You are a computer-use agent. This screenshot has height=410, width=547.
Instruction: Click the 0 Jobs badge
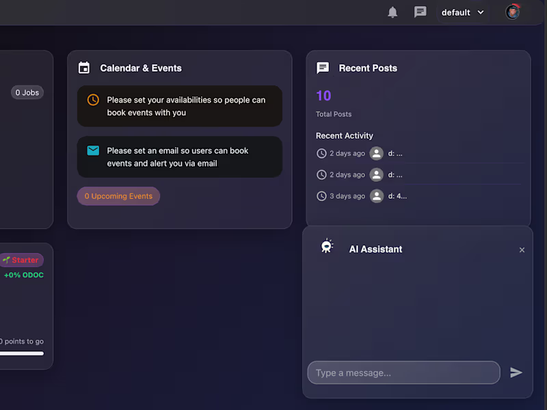pyautogui.click(x=27, y=93)
